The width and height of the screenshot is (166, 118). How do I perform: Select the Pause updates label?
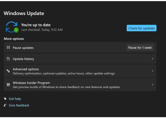(x=23, y=48)
